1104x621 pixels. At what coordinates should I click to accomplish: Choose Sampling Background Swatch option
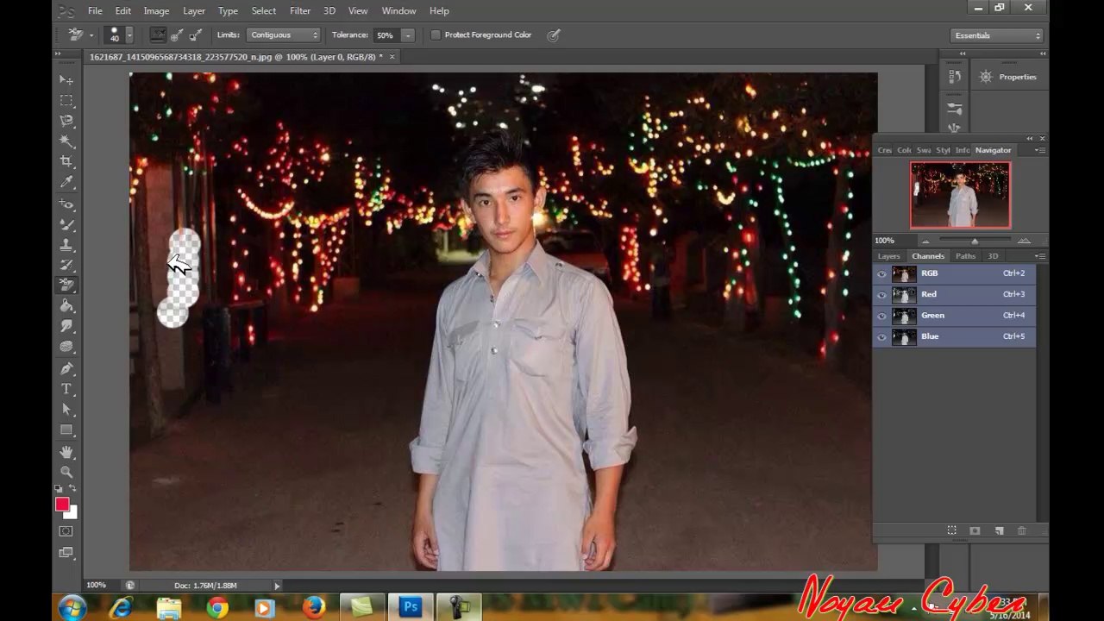pos(195,34)
